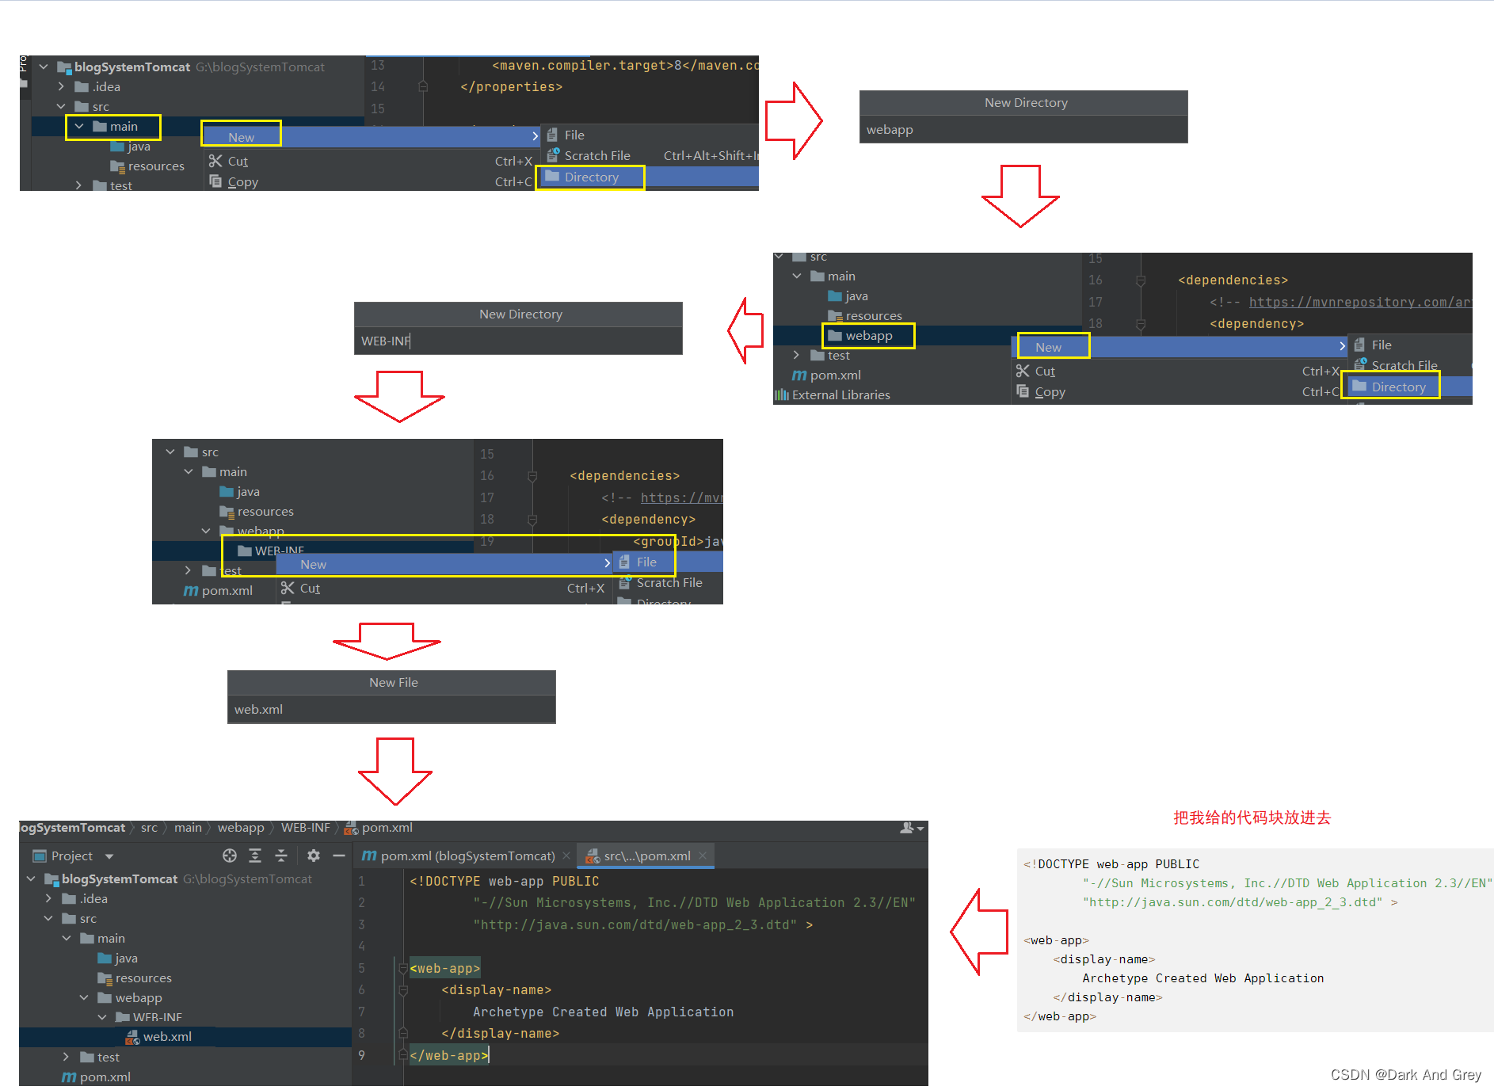Click New Directory field containing 'webapp'

(1023, 130)
